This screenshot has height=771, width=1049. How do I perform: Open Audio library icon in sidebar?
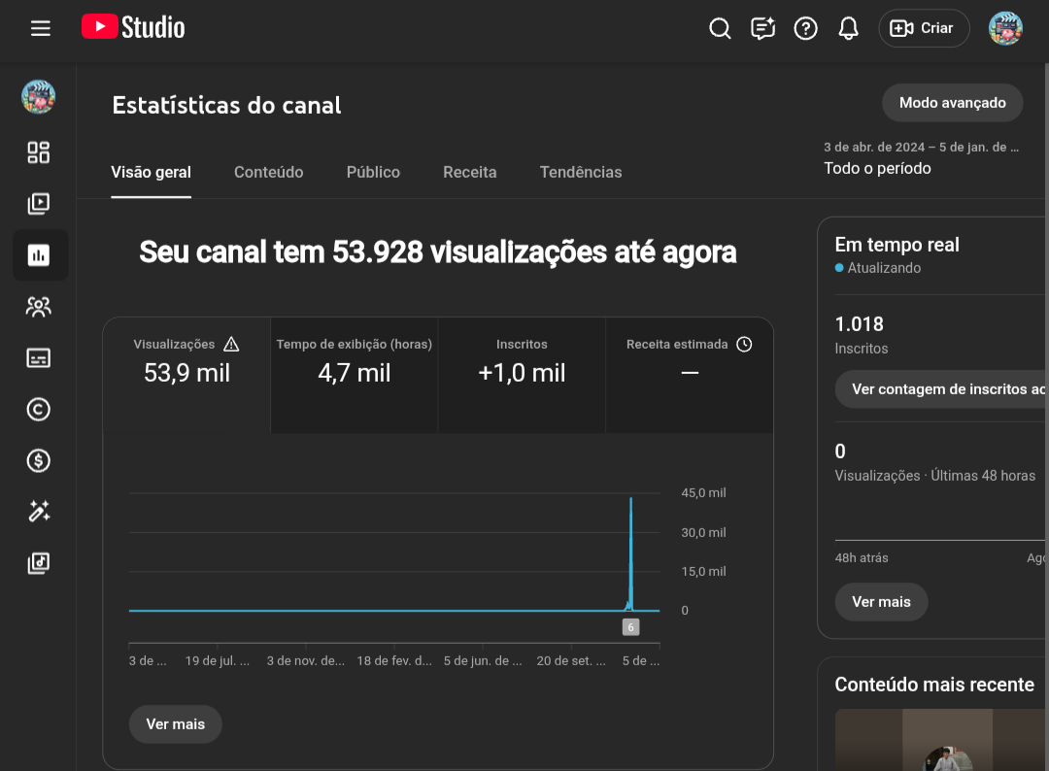click(x=39, y=563)
